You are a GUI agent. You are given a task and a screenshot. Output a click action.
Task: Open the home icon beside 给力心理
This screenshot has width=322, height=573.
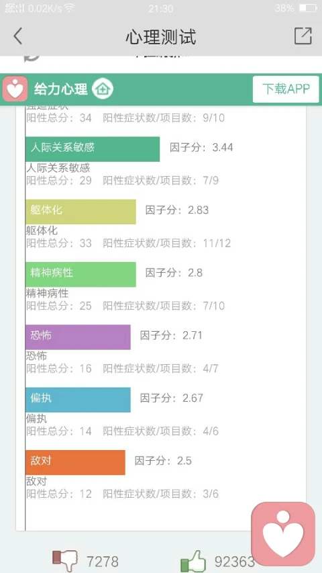point(103,89)
